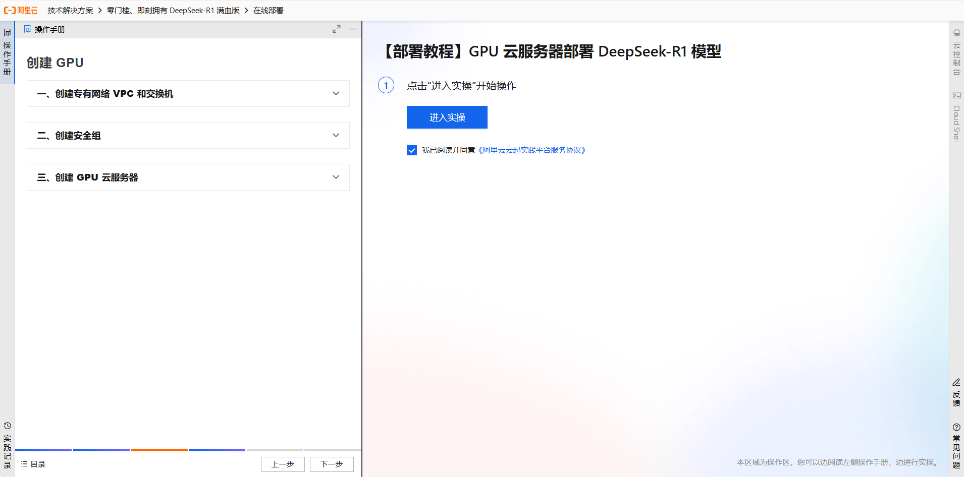This screenshot has width=964, height=477.
Task: Click the 进入实操 button
Action: 447,117
